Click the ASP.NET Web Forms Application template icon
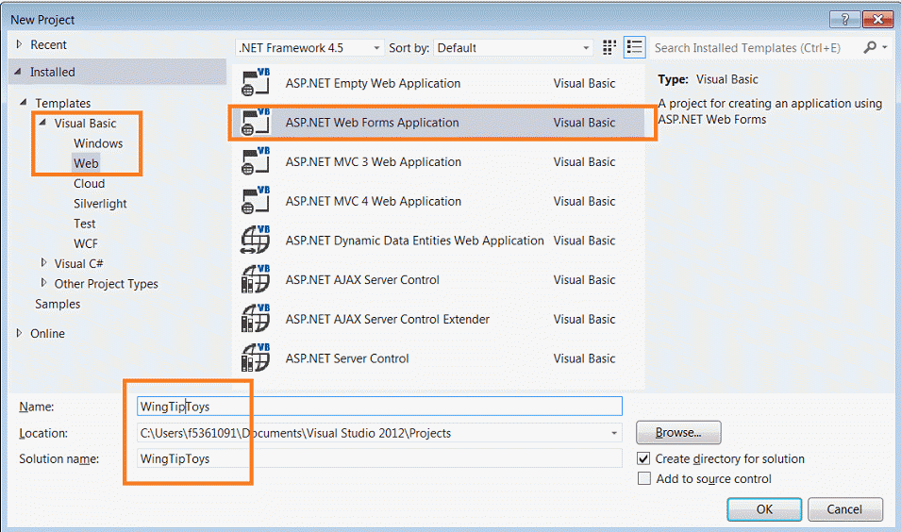 (256, 122)
